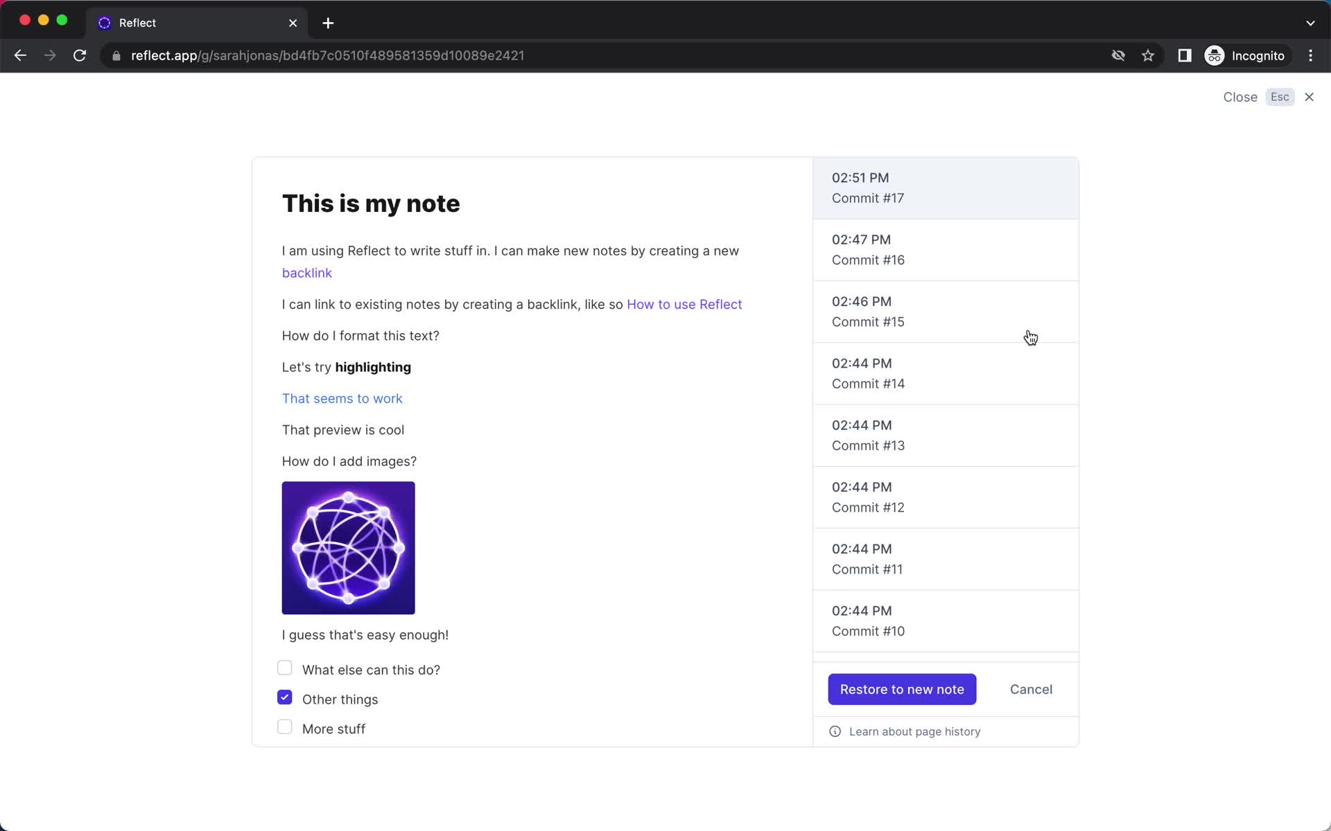Viewport: 1331px width, 831px height.
Task: Click the Reflect app favicon icon
Action: [x=105, y=23]
